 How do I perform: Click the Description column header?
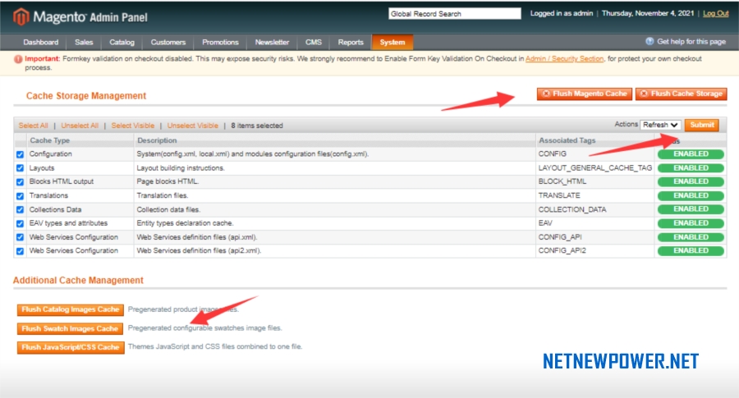click(157, 140)
